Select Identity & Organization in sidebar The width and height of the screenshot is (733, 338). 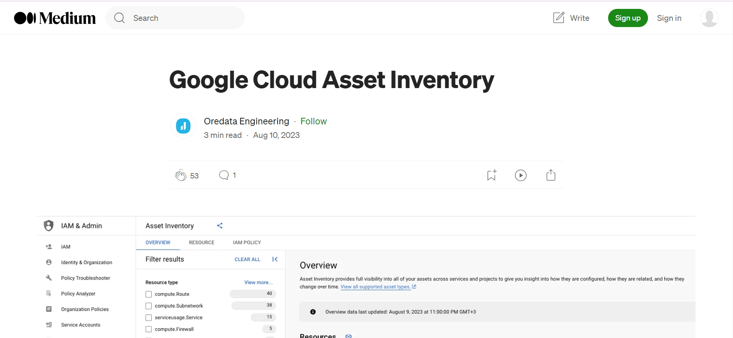pos(87,262)
